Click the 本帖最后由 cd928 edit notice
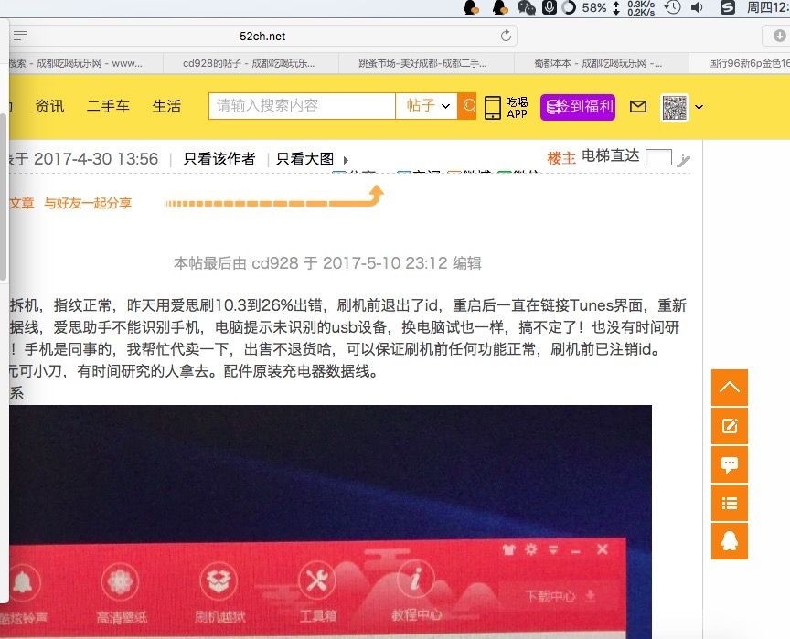Screen dimensions: 790x639 click(327, 263)
